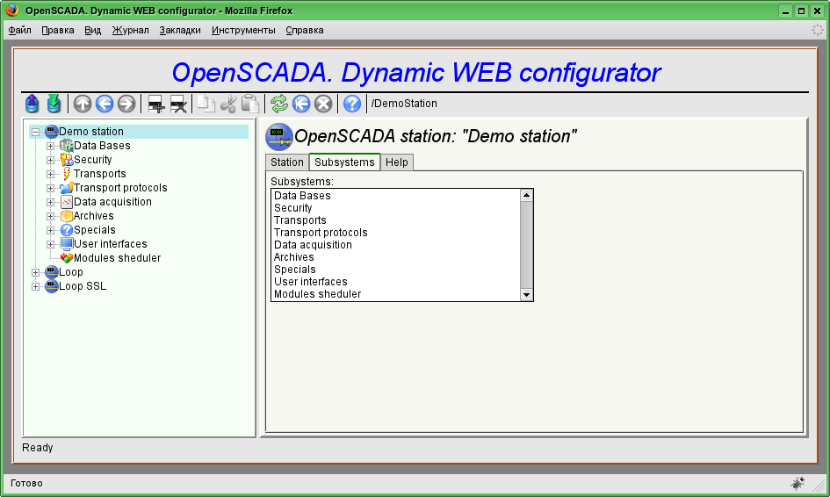Viewport: 830px width, 497px height.
Task: Click the Security icon in the tree
Action: coord(66,159)
